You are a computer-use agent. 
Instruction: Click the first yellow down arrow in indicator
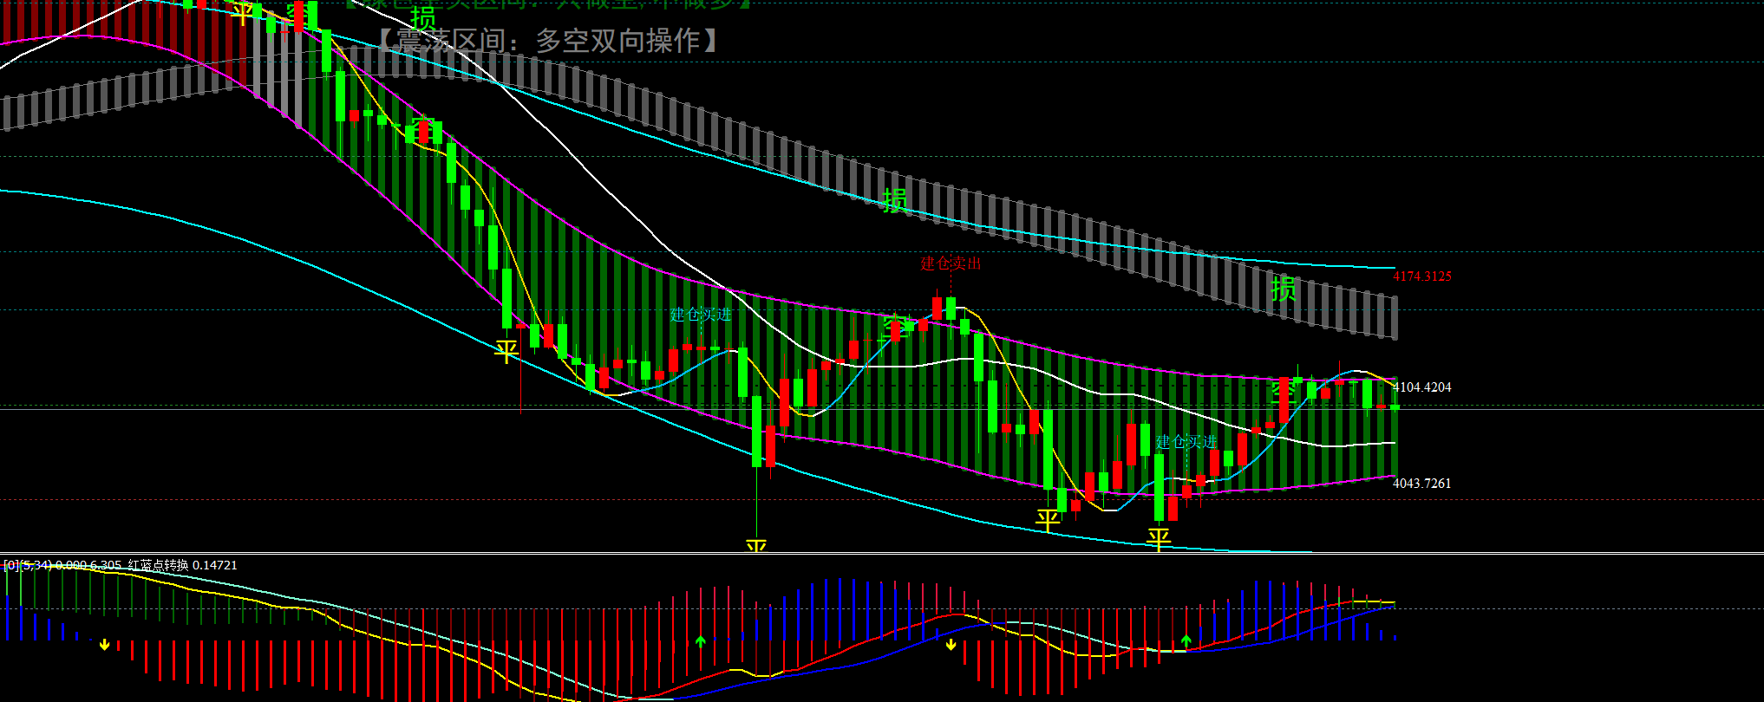105,645
